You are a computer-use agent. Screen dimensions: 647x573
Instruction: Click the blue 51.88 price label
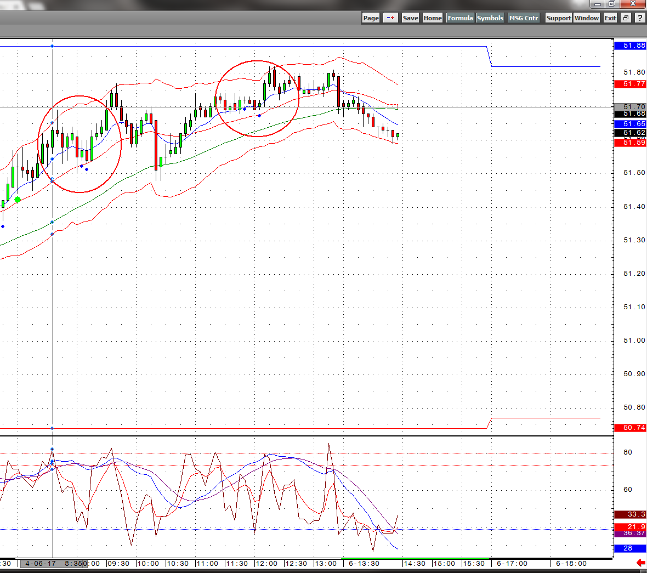click(630, 46)
